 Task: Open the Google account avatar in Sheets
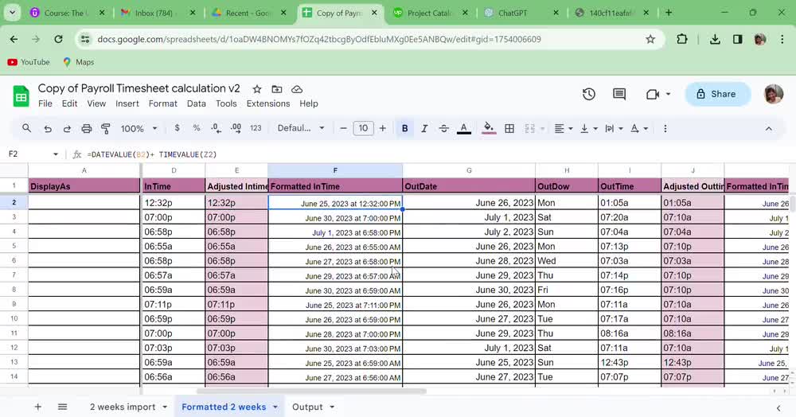tap(774, 94)
